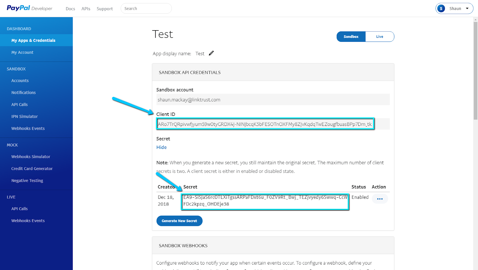478x270 pixels.
Task: Click the Shaun user avatar icon
Action: tap(441, 8)
